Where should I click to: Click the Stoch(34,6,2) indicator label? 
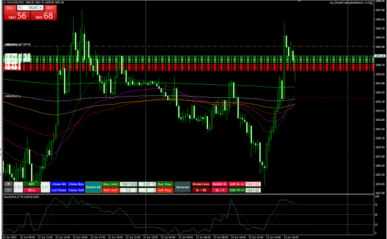pos(22,197)
